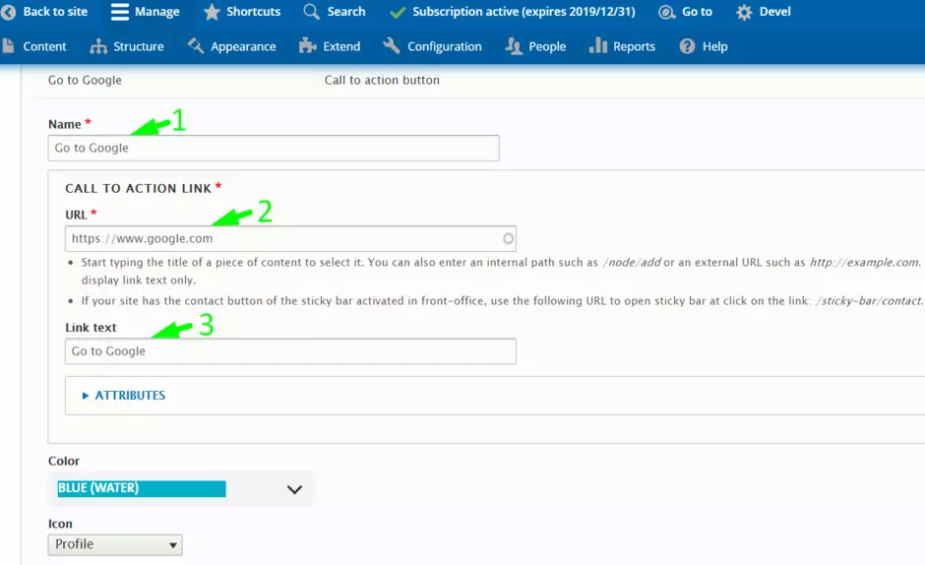Screen dimensions: 925x565
Task: Click the Search magnifier icon
Action: pos(312,12)
